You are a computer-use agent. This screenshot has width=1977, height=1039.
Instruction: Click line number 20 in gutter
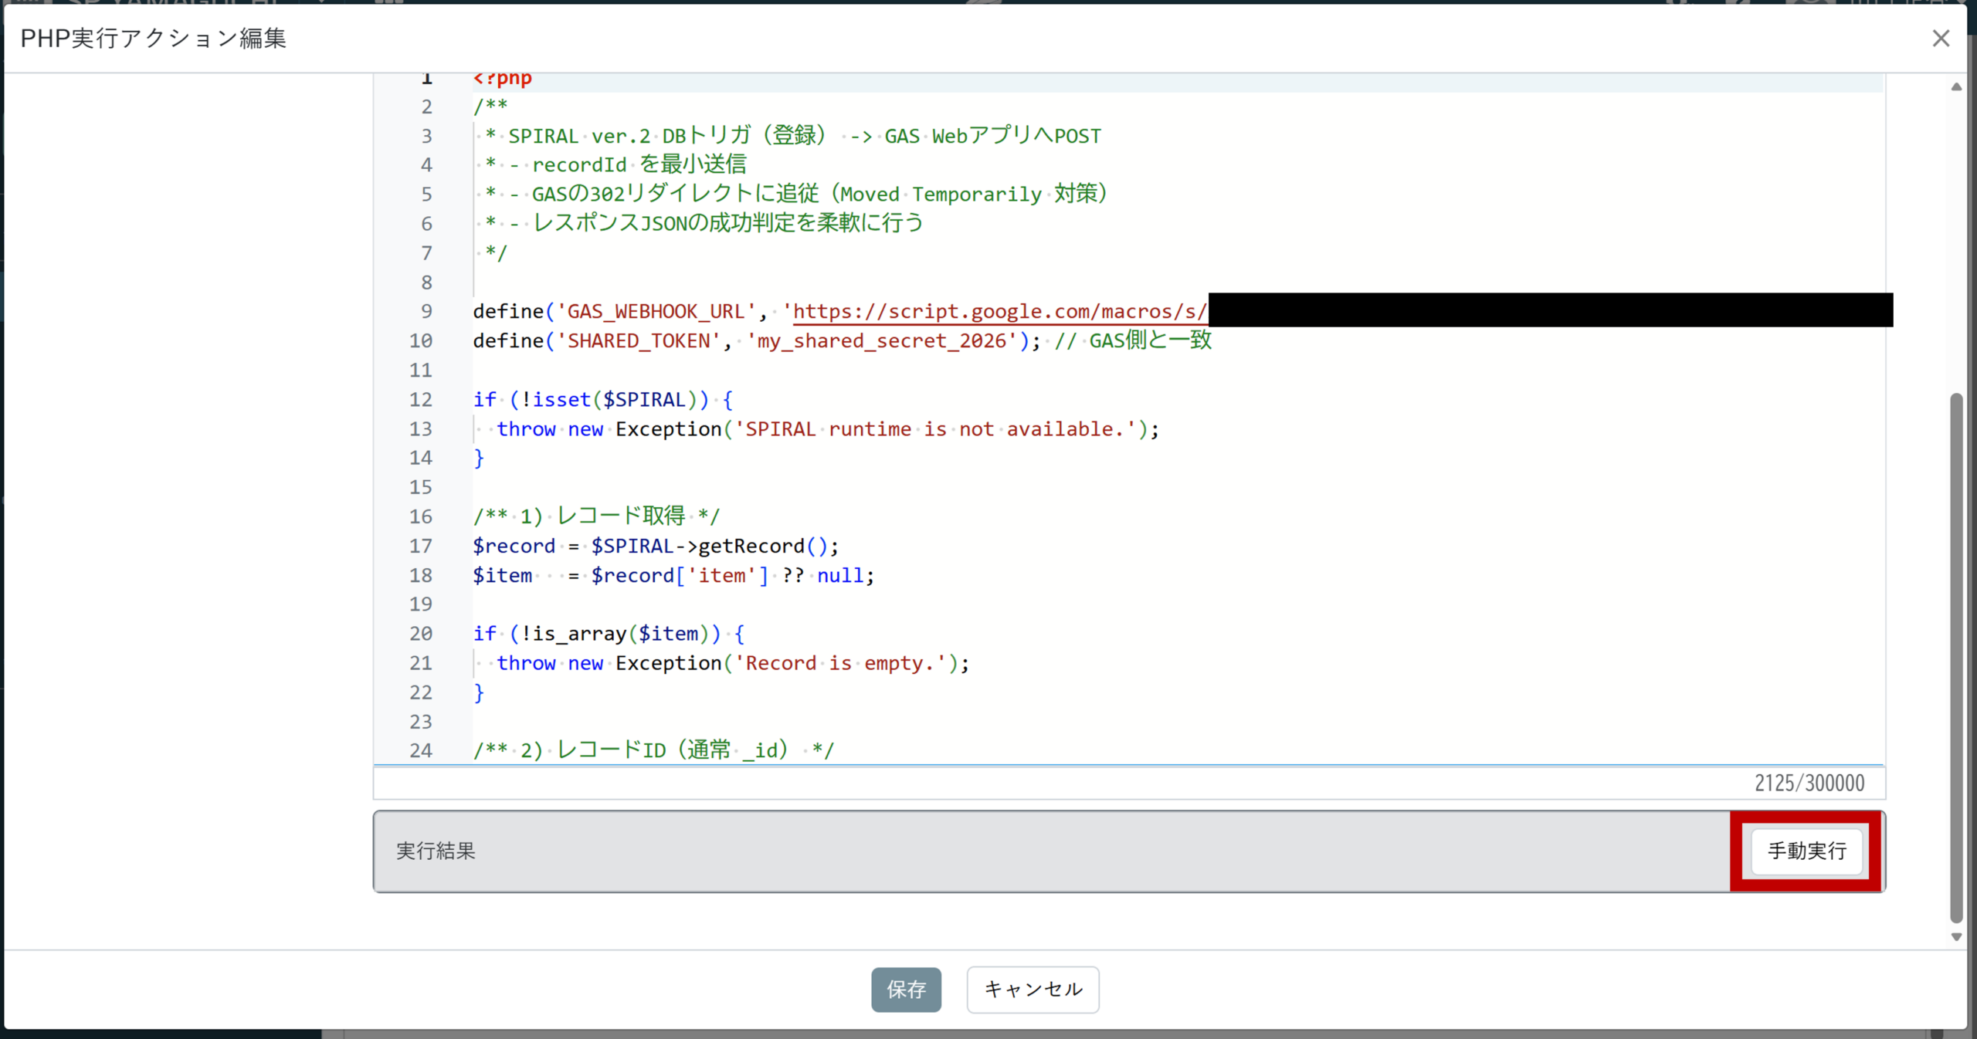(x=421, y=634)
